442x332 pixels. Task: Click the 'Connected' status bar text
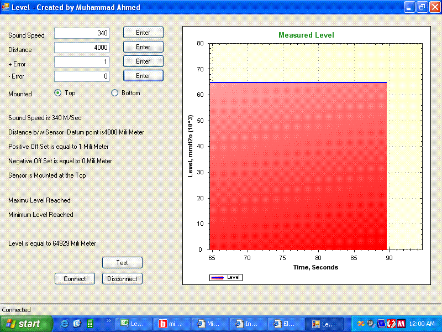(x=17, y=310)
